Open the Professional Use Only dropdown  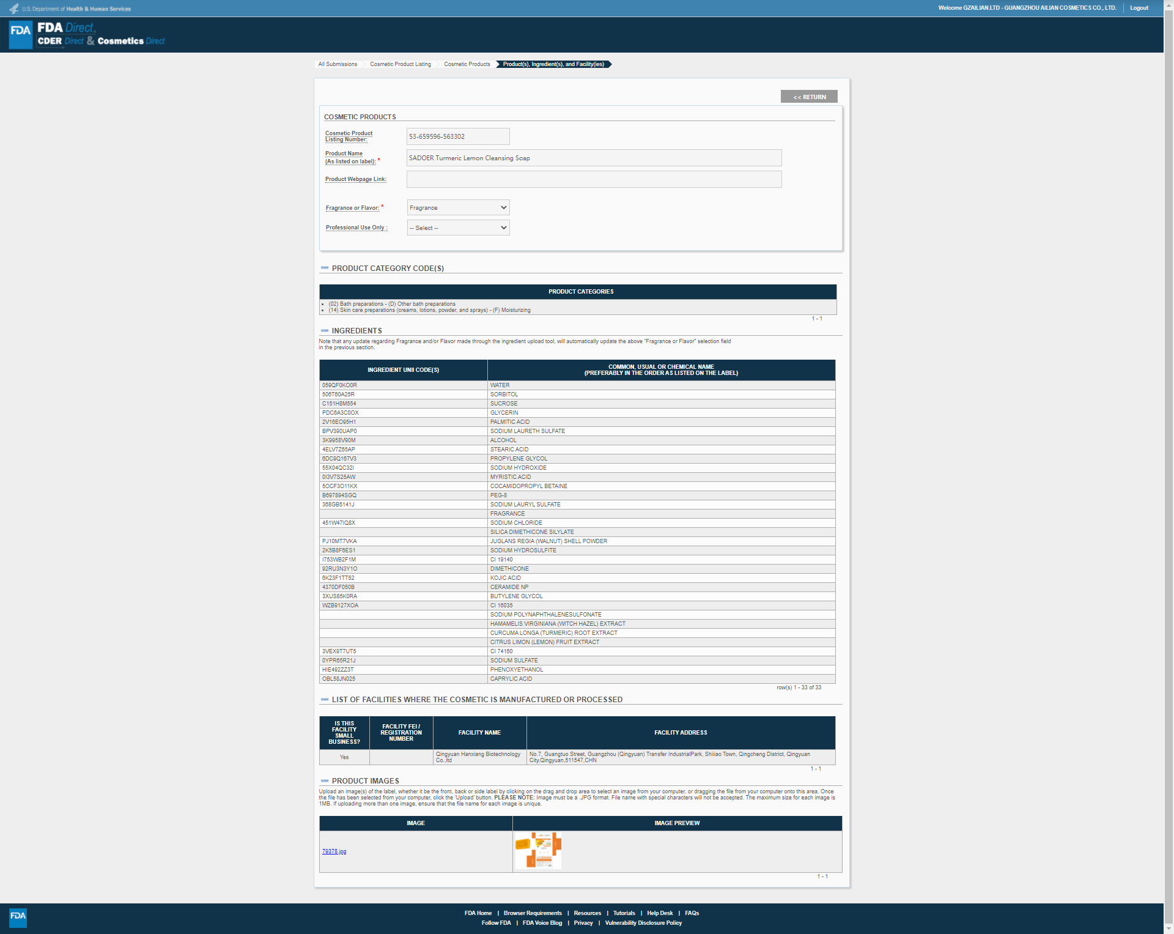[458, 228]
